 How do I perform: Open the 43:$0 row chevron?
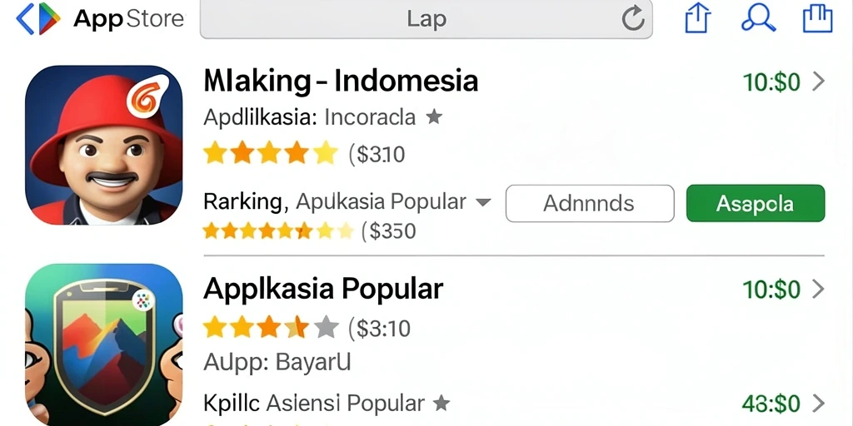tap(818, 404)
